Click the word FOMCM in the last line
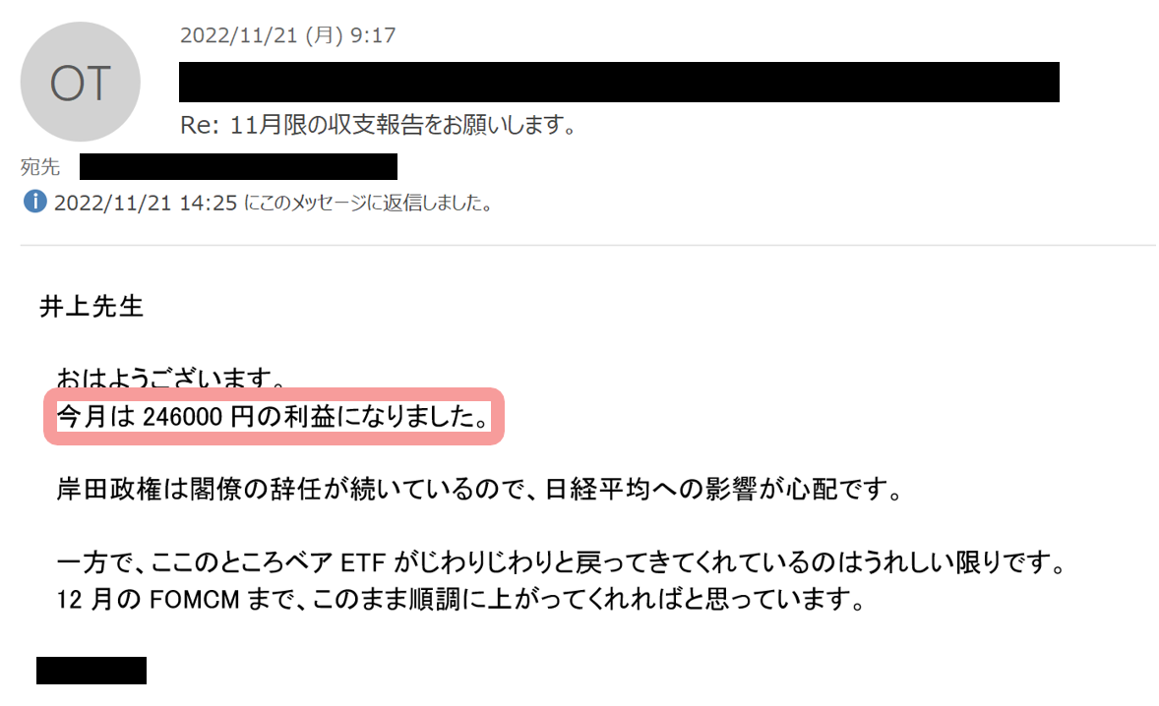 pyautogui.click(x=195, y=600)
